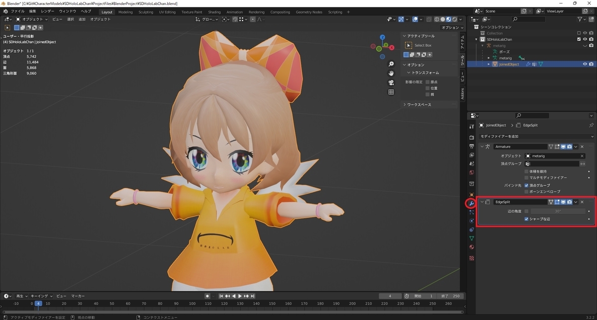Image resolution: width=597 pixels, height=320 pixels.
Task: Open the outliner filter dropdown
Action: [x=583, y=19]
